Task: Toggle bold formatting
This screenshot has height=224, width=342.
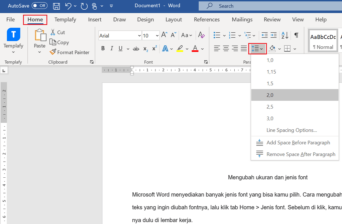Action: click(103, 48)
